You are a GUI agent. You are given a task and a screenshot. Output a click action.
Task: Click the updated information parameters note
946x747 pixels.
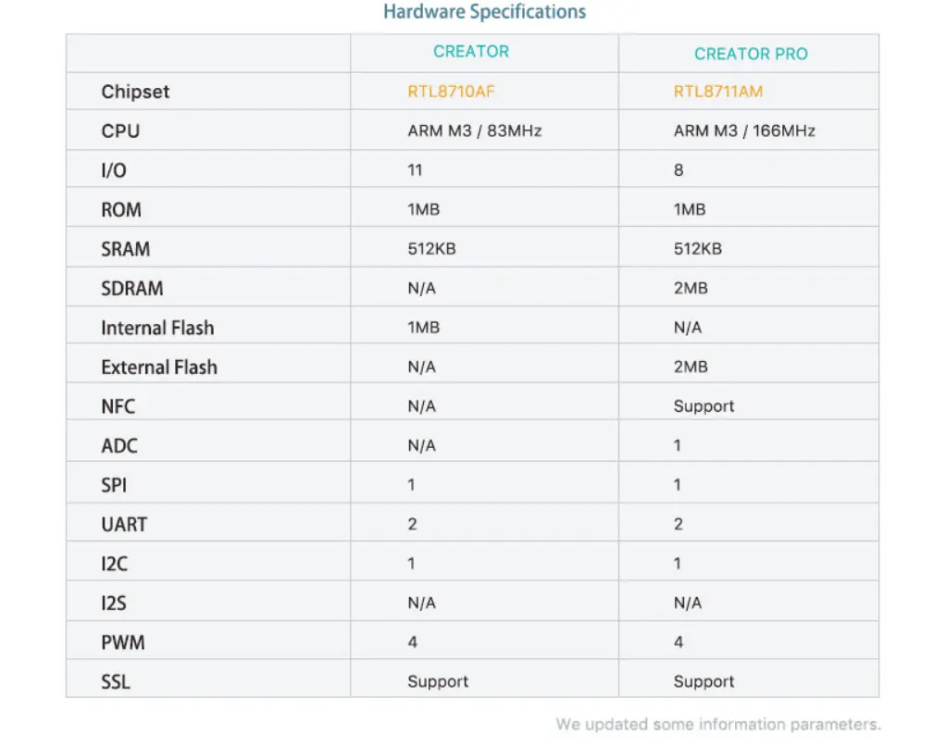718,724
